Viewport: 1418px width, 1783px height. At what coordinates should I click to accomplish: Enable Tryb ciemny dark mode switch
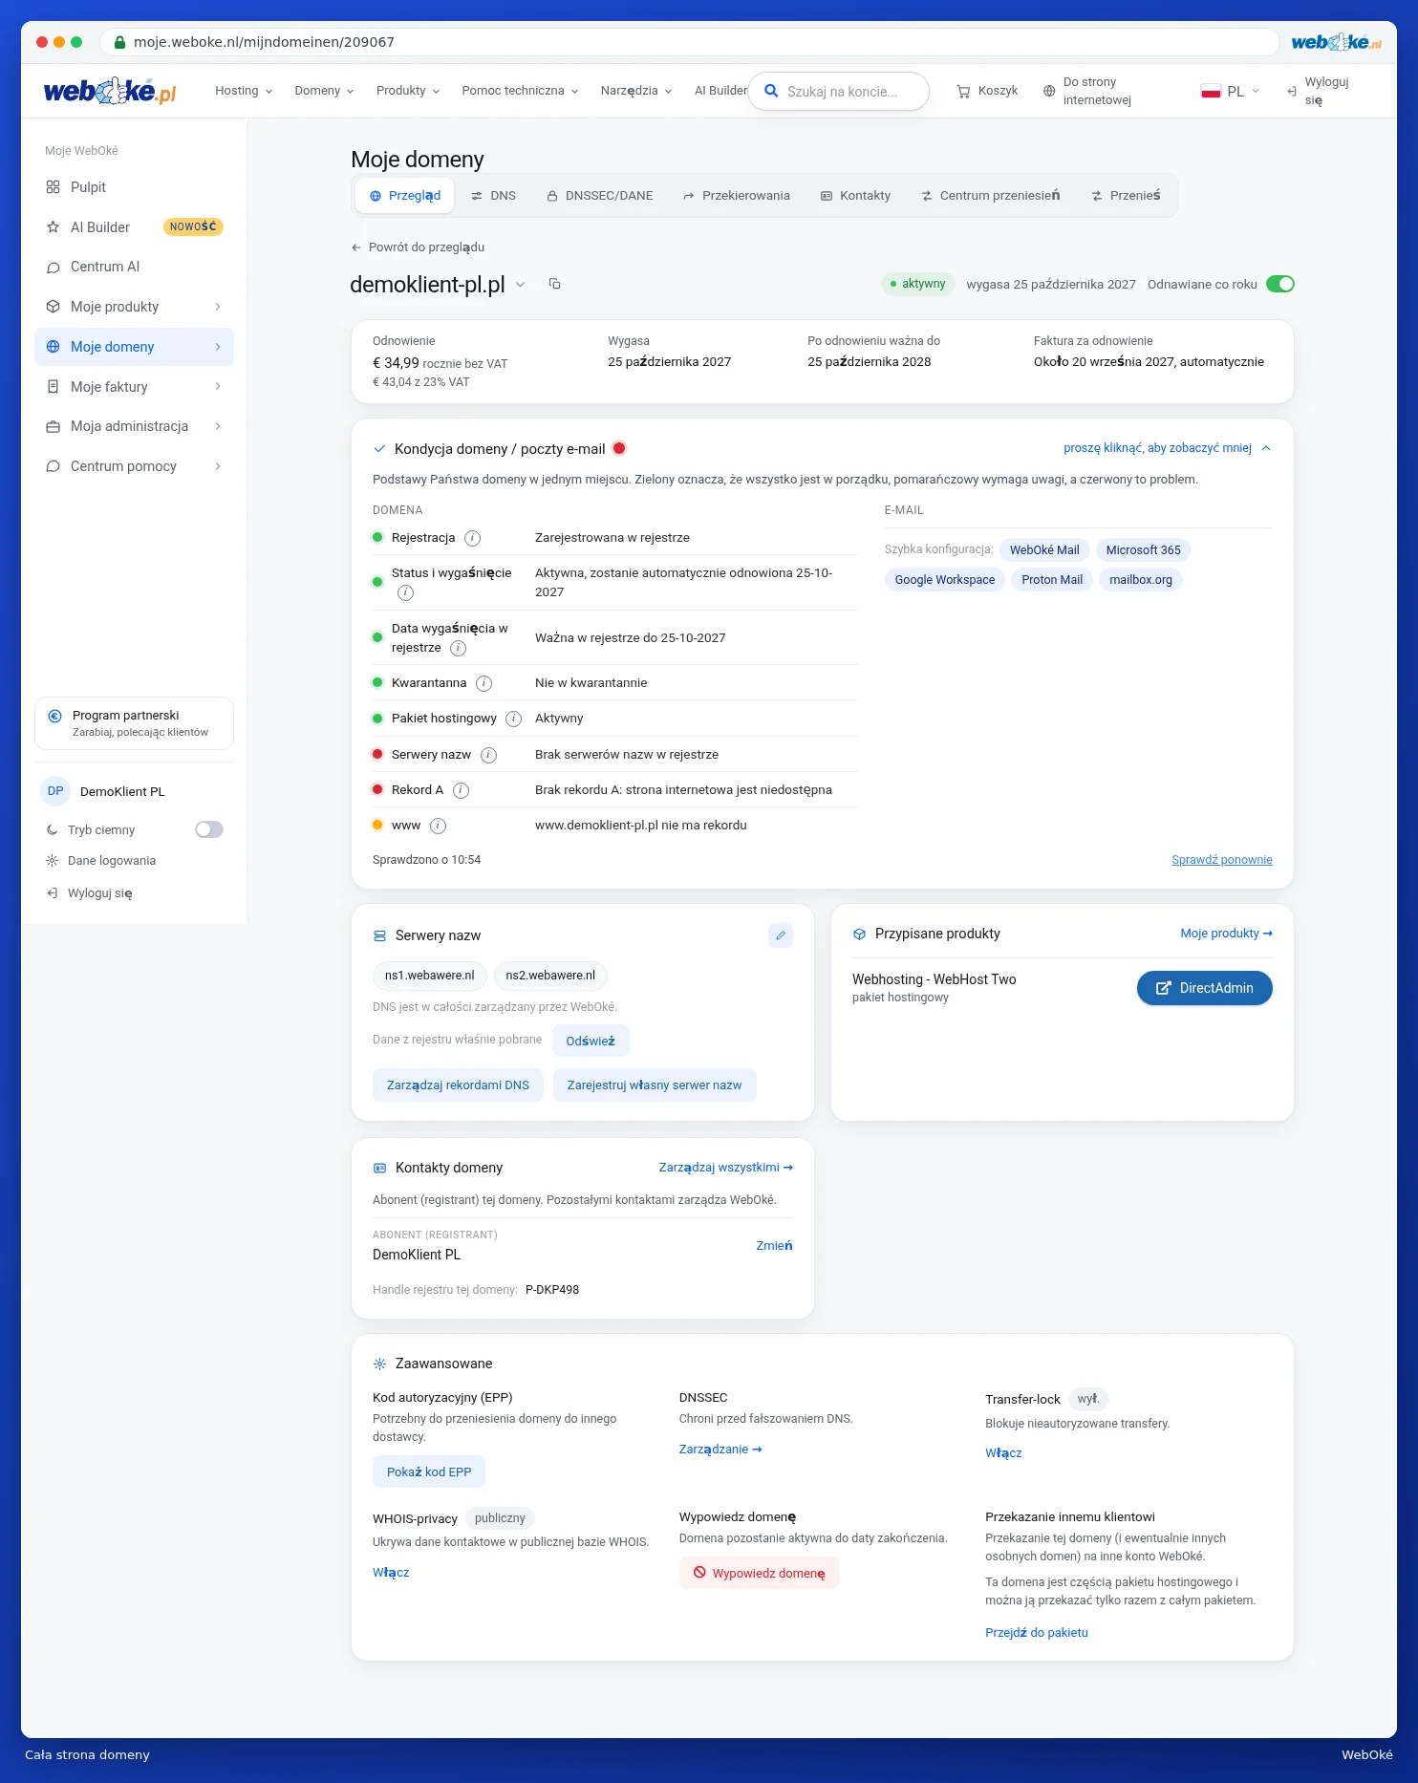209,829
